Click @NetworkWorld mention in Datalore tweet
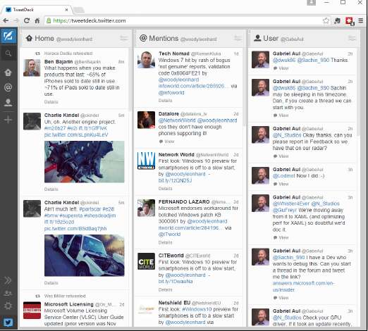Viewport: 368px width, 331px height. (177, 120)
